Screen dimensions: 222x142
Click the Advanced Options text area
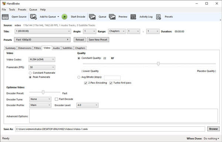click(x=124, y=116)
